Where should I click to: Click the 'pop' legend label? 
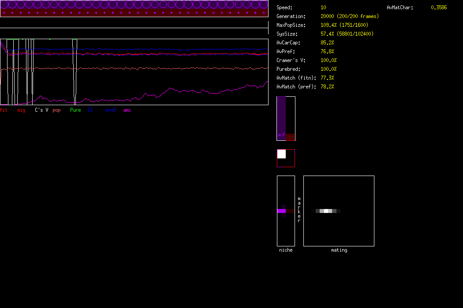click(x=56, y=110)
